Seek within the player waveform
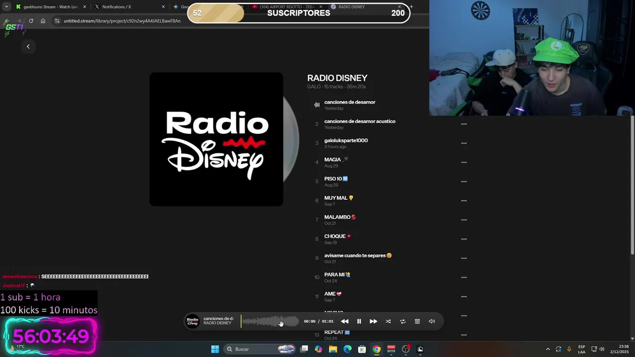 tap(270, 321)
